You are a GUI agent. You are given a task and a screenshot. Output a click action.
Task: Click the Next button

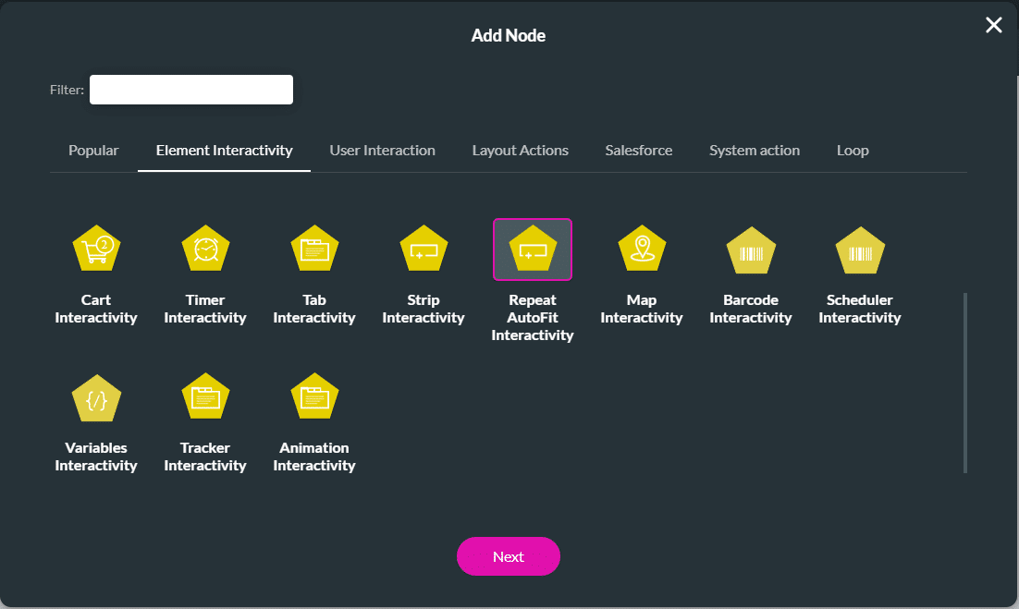coord(509,556)
